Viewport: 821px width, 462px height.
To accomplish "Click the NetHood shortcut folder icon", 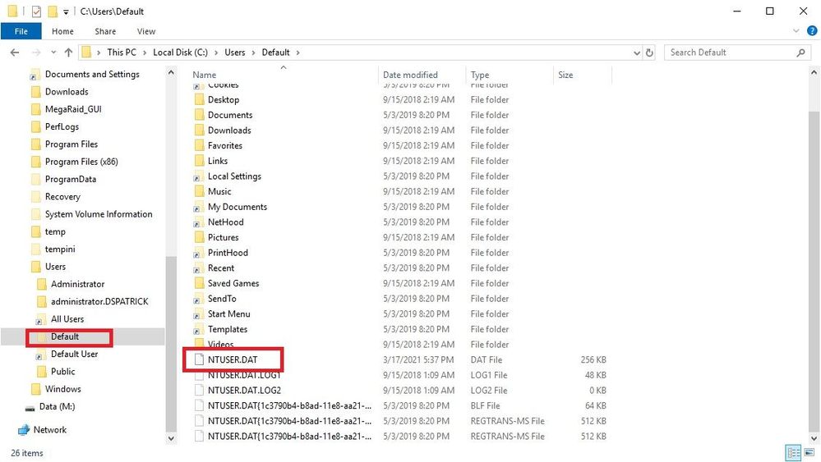I will 198,222.
